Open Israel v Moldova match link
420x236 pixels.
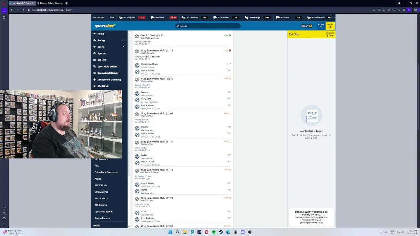142,204
